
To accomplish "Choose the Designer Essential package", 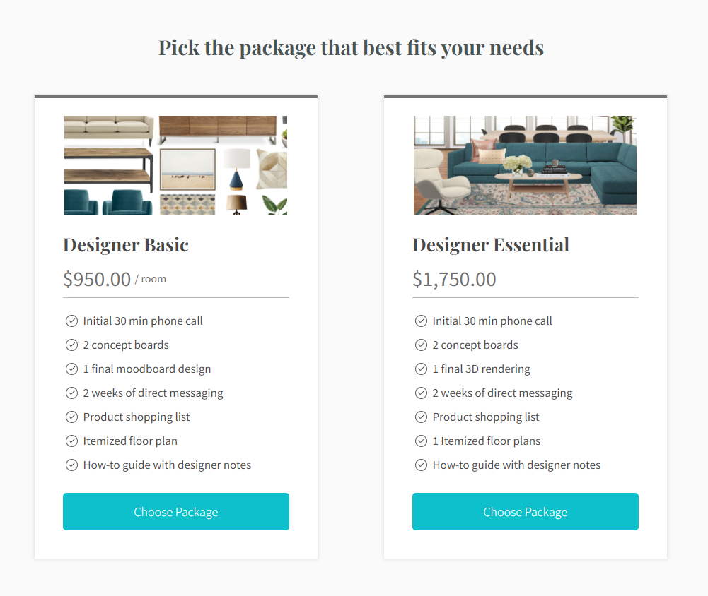I will tap(526, 512).
